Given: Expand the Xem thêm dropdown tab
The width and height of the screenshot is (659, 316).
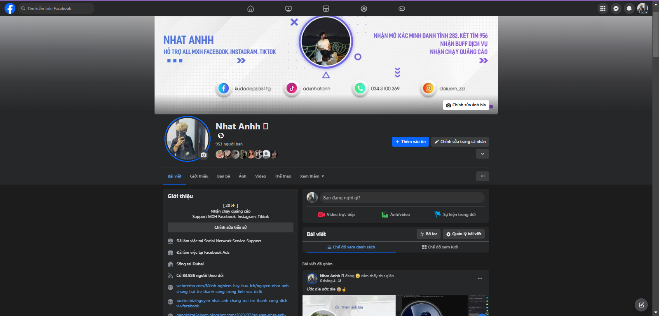Looking at the screenshot, I should [312, 176].
